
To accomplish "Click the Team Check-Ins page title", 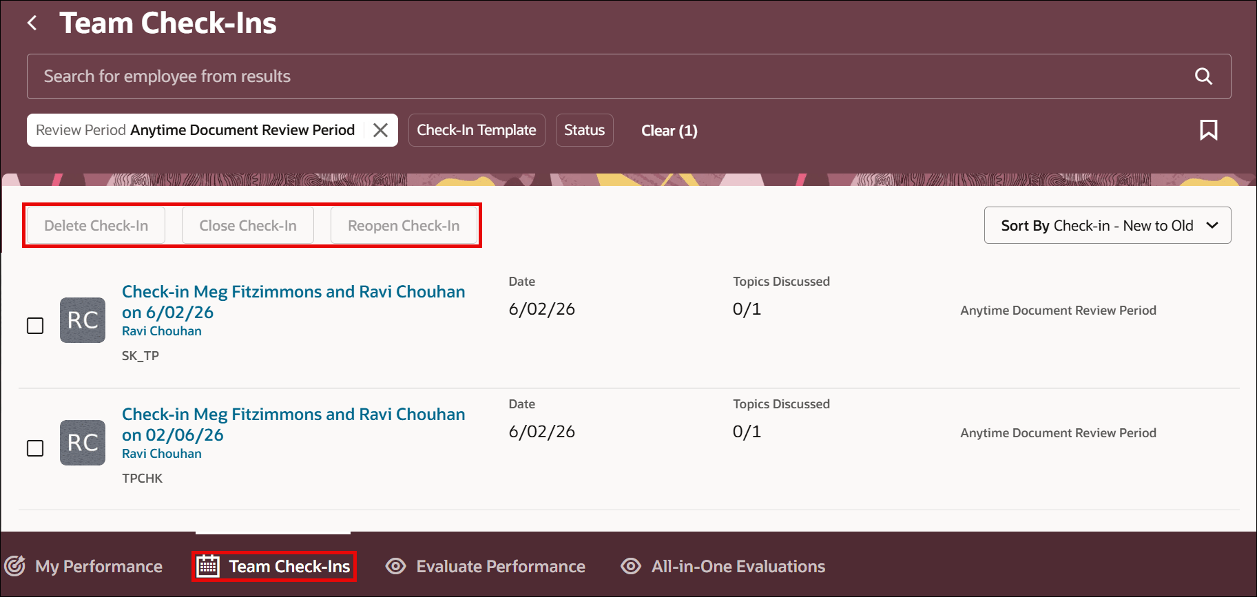I will [x=168, y=23].
